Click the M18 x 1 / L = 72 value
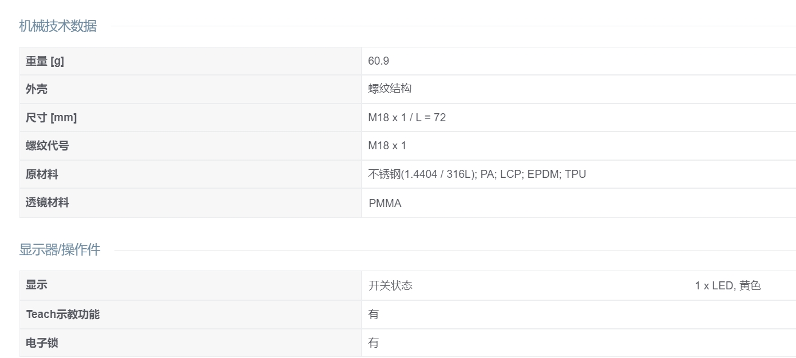 coord(406,118)
